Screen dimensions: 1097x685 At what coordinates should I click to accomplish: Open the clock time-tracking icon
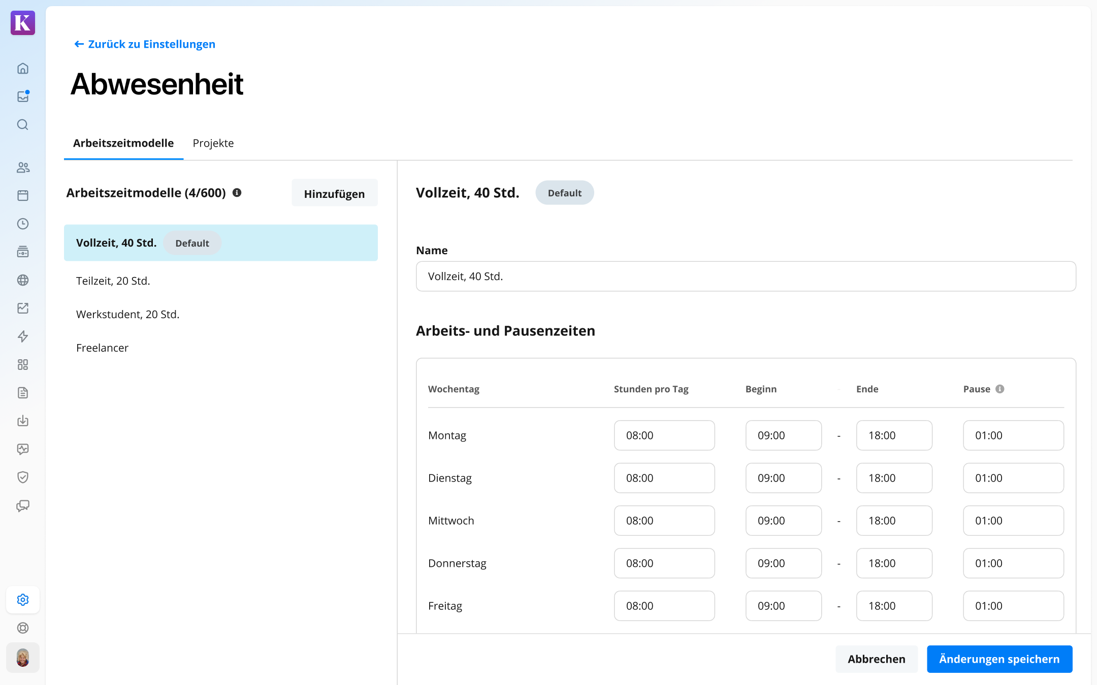pyautogui.click(x=23, y=224)
